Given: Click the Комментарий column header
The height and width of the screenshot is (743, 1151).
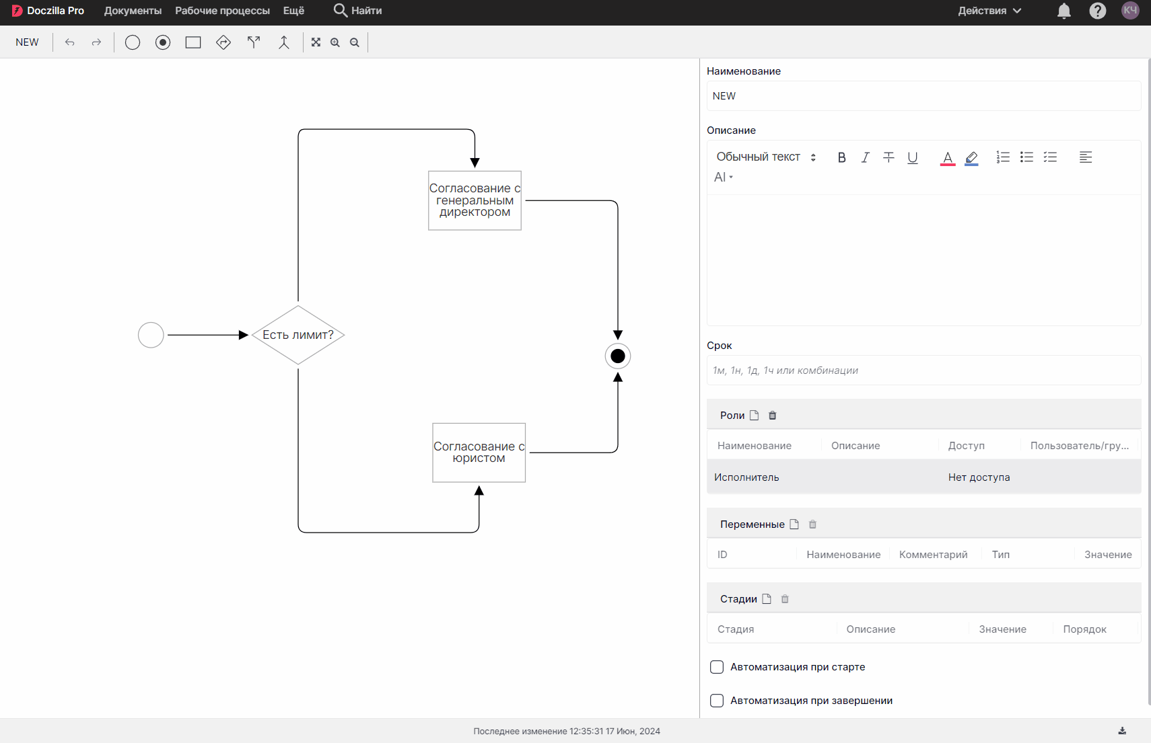Looking at the screenshot, I should tap(934, 555).
